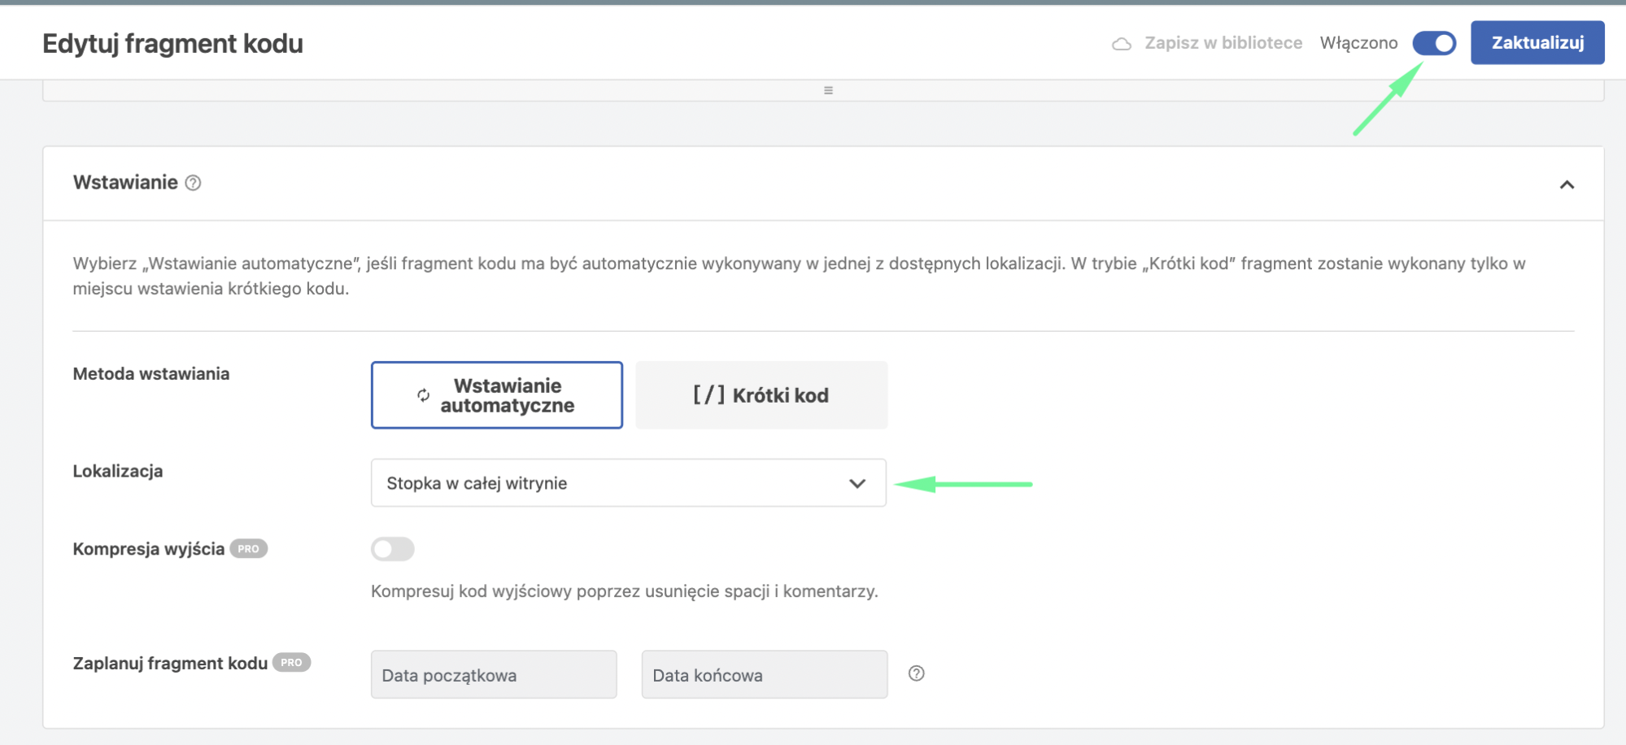Click the [/] shortcode bracket icon

tap(708, 395)
